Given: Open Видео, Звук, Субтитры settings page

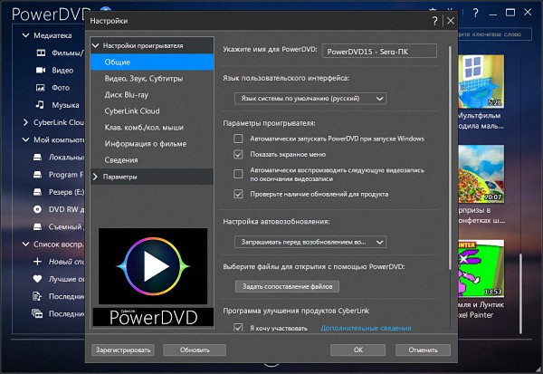Looking at the screenshot, I should coord(152,79).
